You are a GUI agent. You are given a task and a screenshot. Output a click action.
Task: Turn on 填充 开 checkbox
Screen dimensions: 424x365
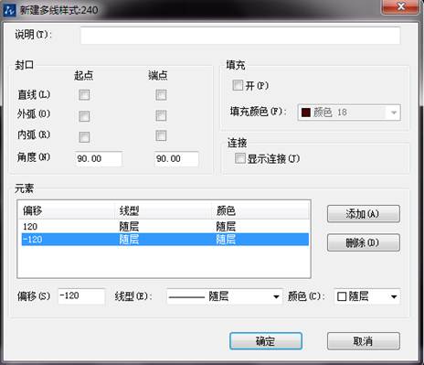(238, 85)
